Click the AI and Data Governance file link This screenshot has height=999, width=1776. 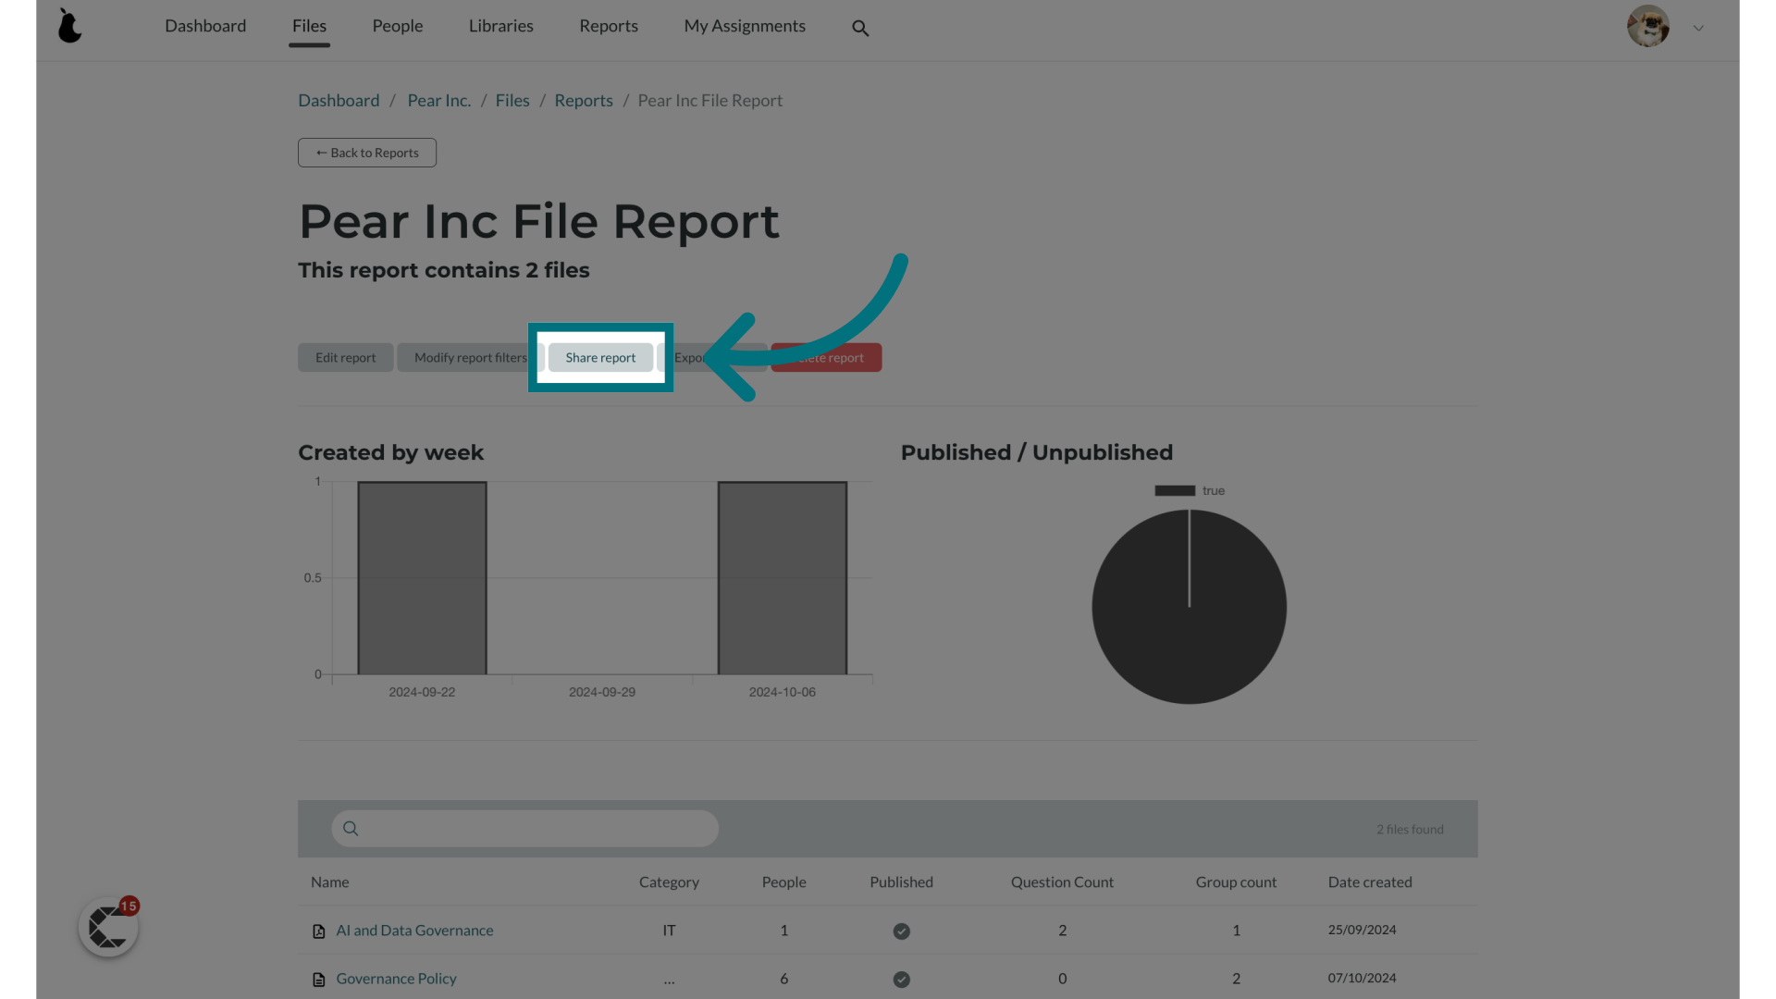[414, 930]
